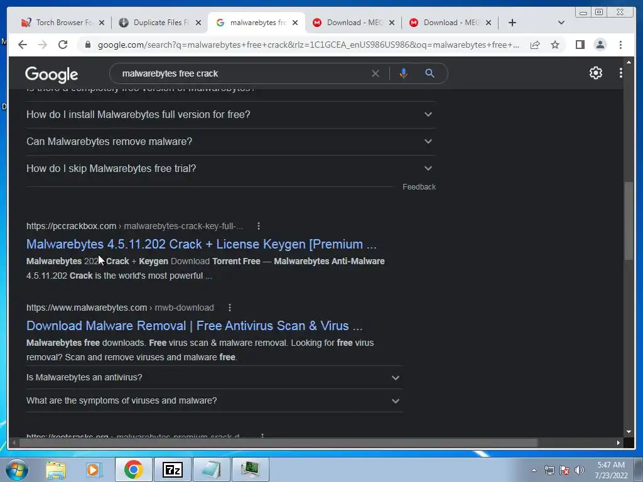
Task: Open Google header three-dot menu
Action: (x=621, y=73)
